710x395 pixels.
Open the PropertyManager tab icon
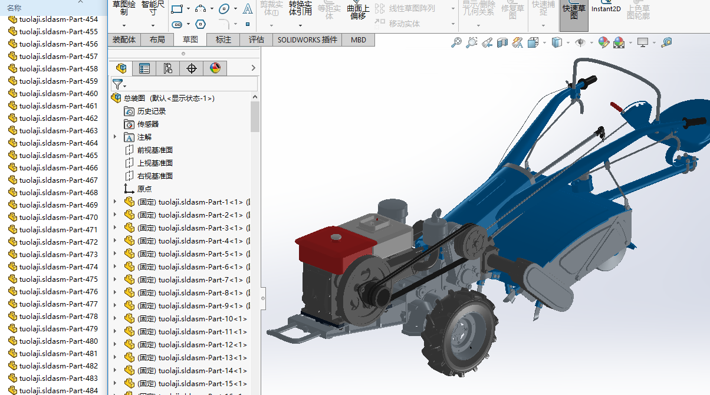[144, 68]
